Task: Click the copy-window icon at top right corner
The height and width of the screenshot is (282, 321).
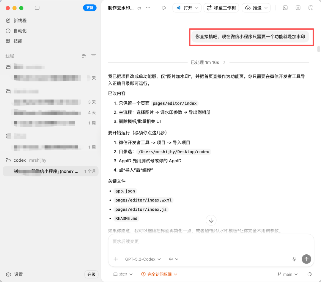Action: 311,8
